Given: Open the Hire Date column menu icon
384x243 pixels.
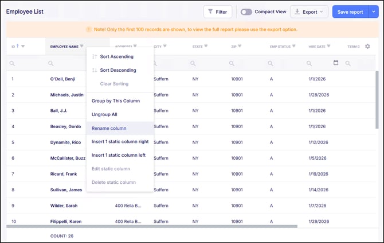Looking at the screenshot, I should coord(328,46).
